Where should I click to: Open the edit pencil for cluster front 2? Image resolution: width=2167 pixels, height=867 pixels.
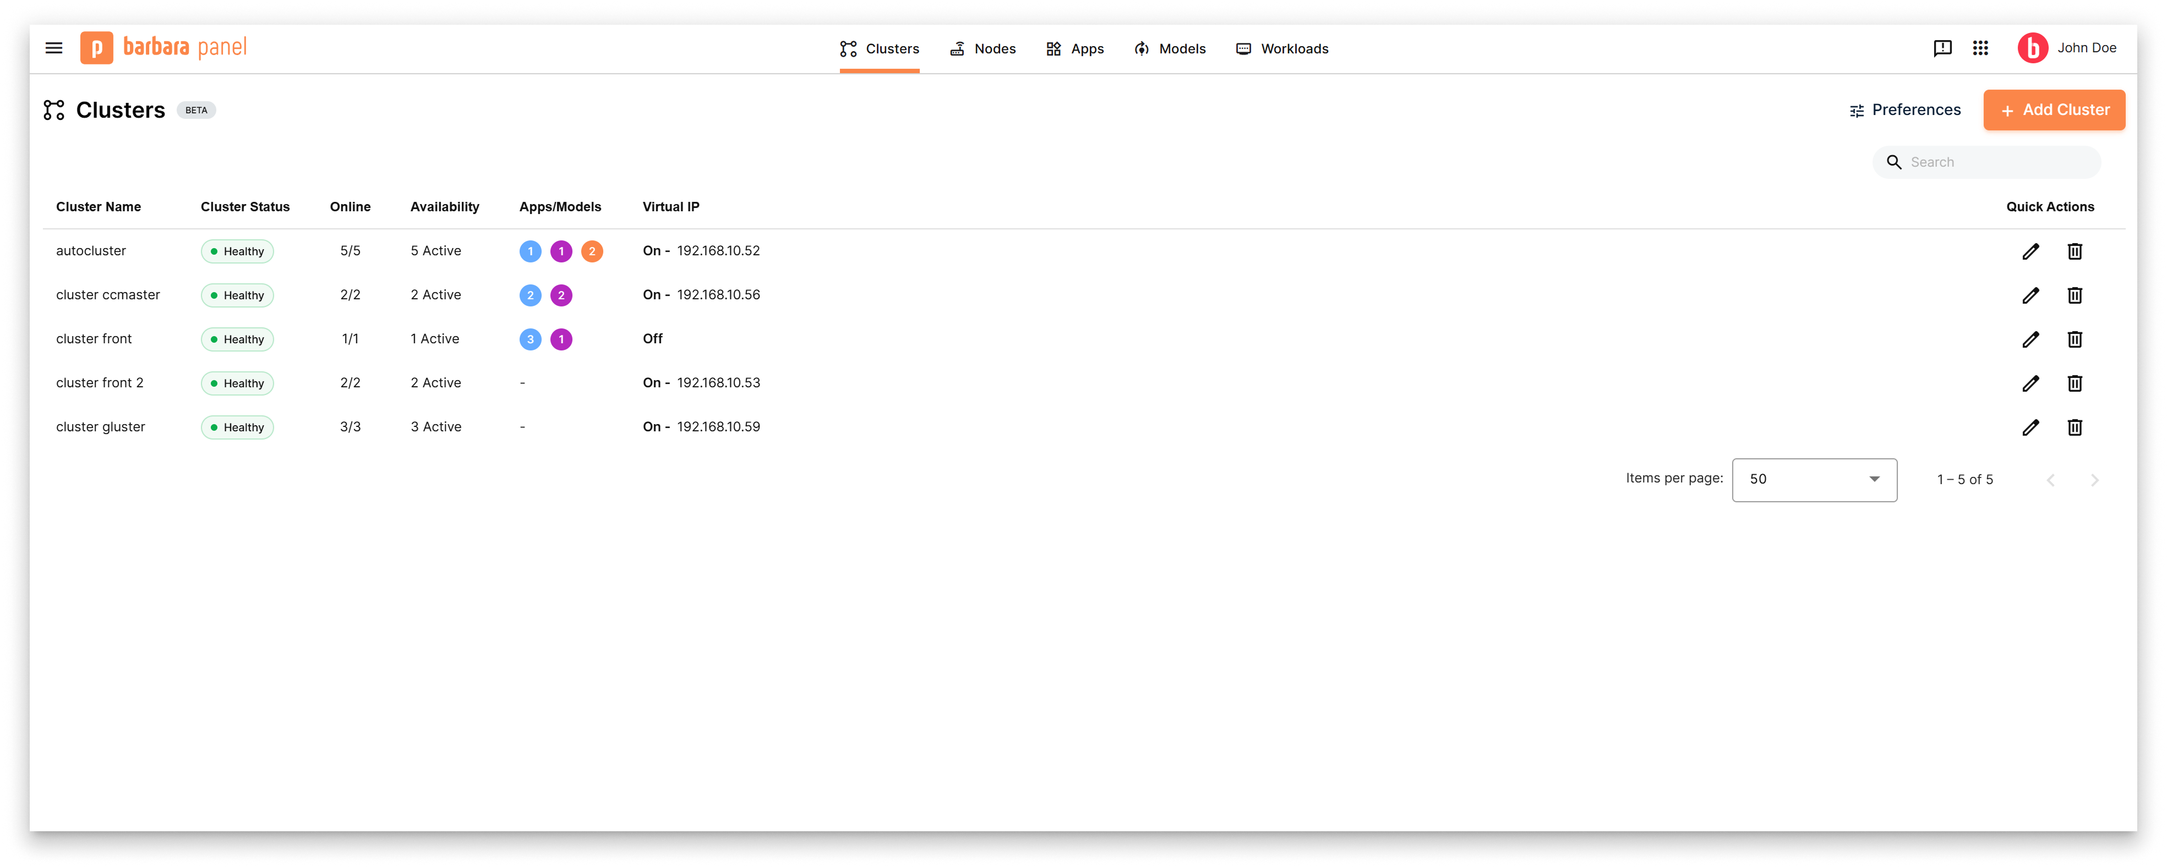click(x=2032, y=383)
